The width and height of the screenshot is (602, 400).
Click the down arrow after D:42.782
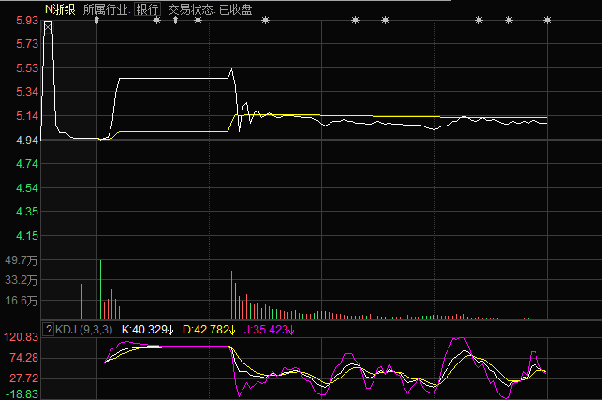click(x=231, y=330)
